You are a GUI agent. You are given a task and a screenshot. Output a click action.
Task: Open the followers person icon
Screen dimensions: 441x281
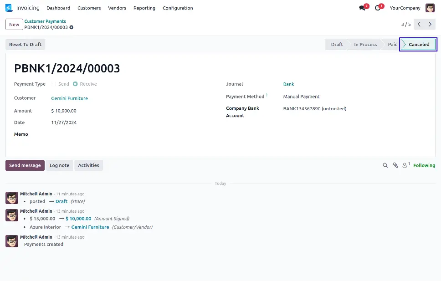[405, 165]
